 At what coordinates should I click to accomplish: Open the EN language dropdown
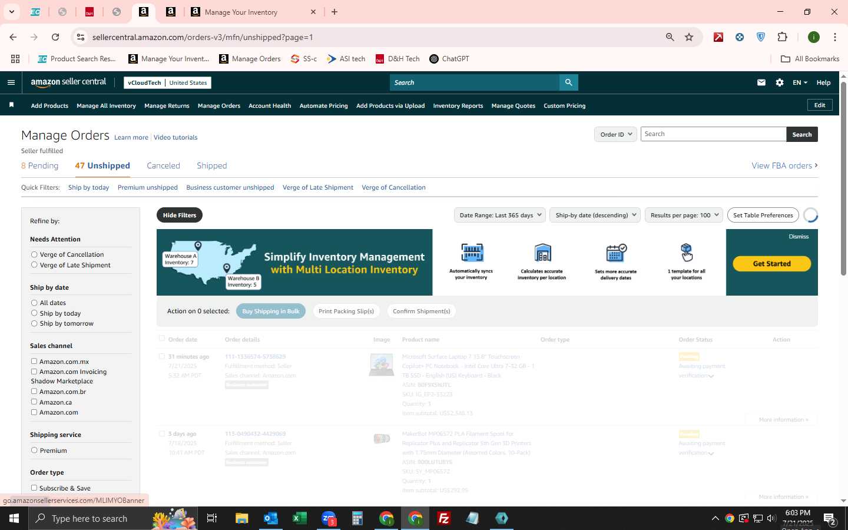click(800, 82)
